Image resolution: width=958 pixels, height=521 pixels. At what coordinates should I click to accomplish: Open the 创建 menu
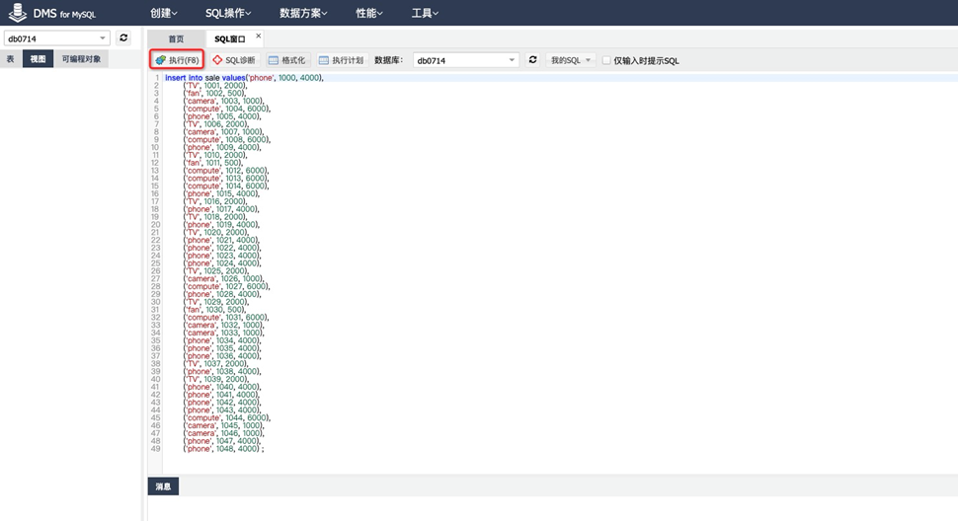(164, 13)
